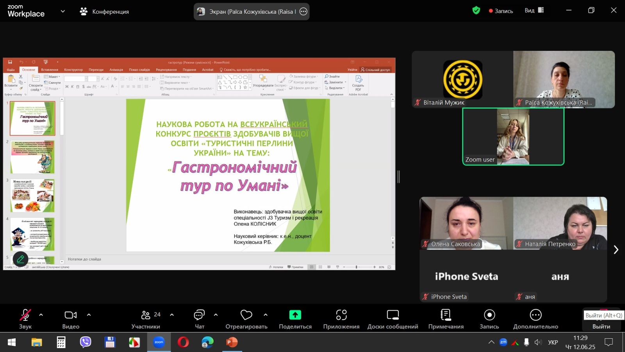Viewport: 625px width, 352px height.
Task: Click Спільний доступ share button
Action: pyautogui.click(x=375, y=70)
